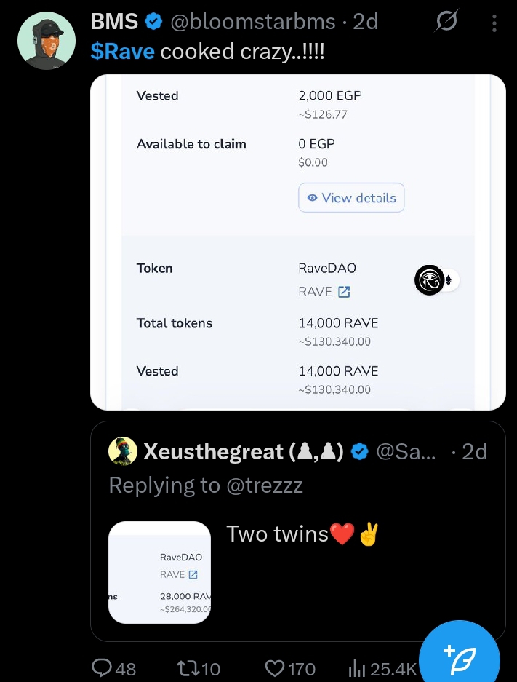
Task: Tap the Grok slash icon
Action: [446, 23]
